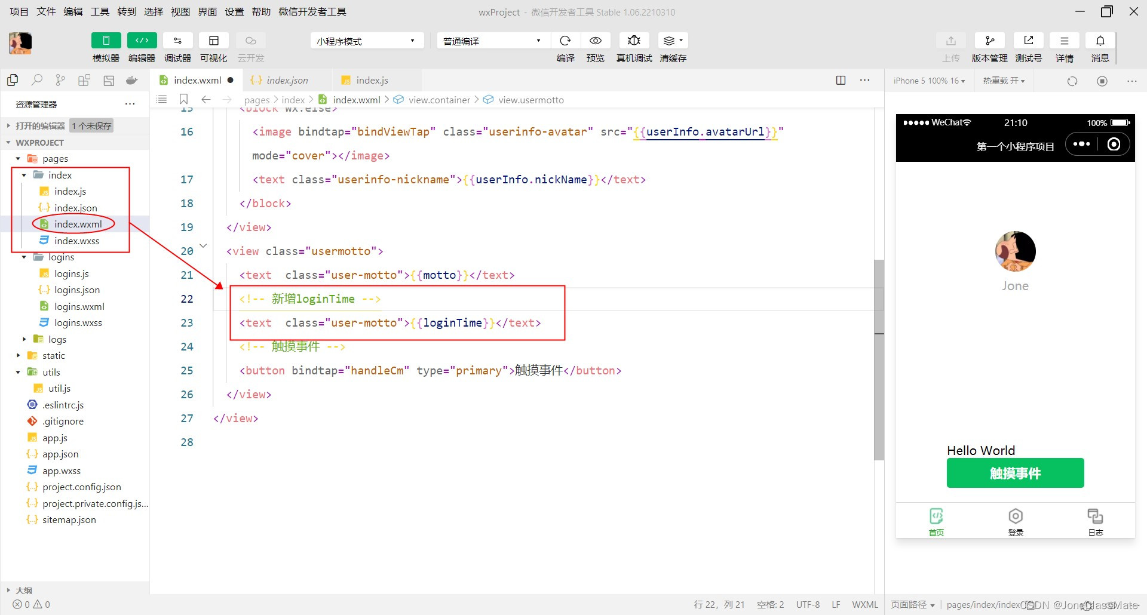Image resolution: width=1147 pixels, height=615 pixels.
Task: Open the 文件 menu
Action: 46,11
